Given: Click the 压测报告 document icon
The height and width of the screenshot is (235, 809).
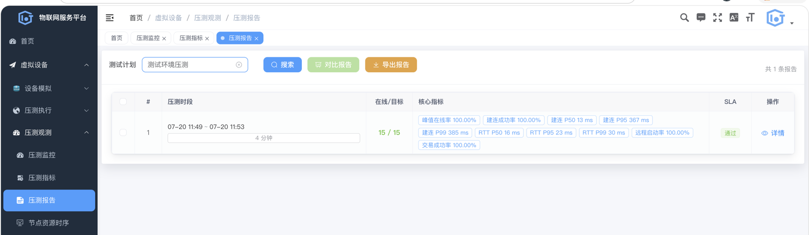Looking at the screenshot, I should coord(20,200).
